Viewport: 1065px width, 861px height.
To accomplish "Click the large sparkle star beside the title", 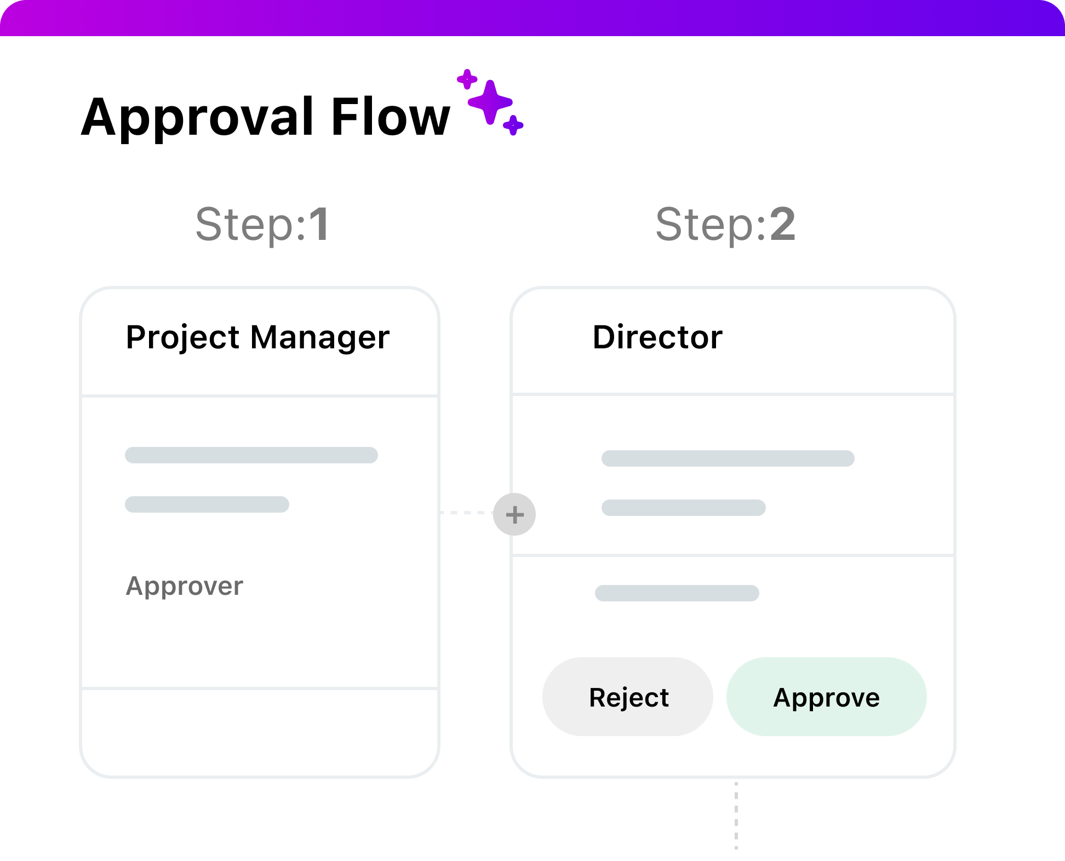I will coord(490,102).
